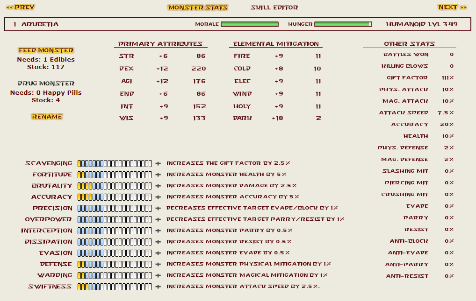Click Feed Monster
This screenshot has height=301, width=476.
click(46, 50)
